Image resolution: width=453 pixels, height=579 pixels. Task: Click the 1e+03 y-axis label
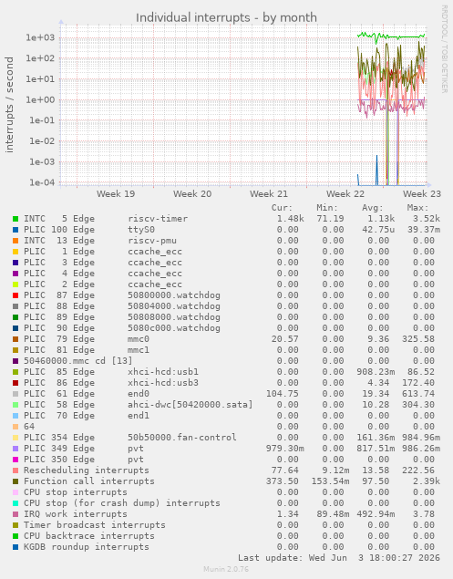[40, 37]
